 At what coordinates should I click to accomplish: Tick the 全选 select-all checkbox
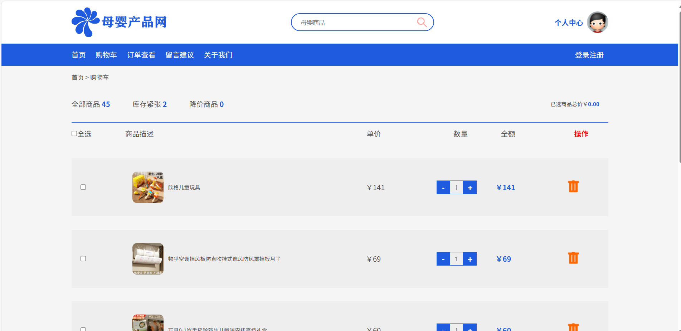point(74,134)
